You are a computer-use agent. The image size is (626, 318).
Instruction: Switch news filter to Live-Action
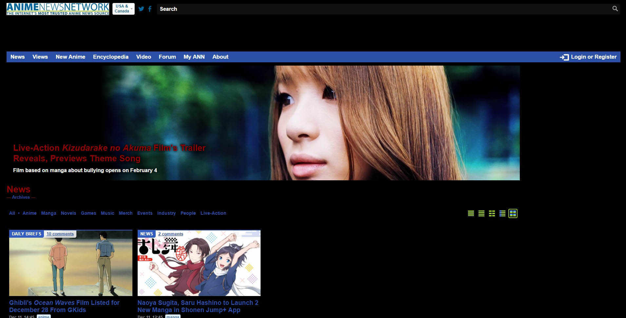[x=213, y=213]
